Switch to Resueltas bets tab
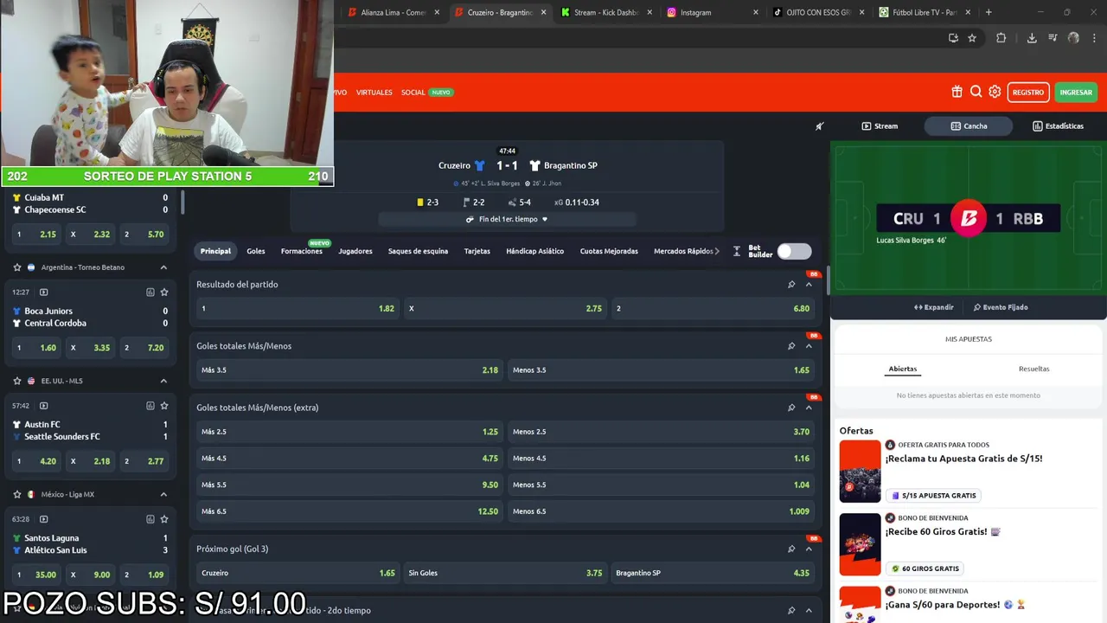The image size is (1107, 623). (1033, 369)
